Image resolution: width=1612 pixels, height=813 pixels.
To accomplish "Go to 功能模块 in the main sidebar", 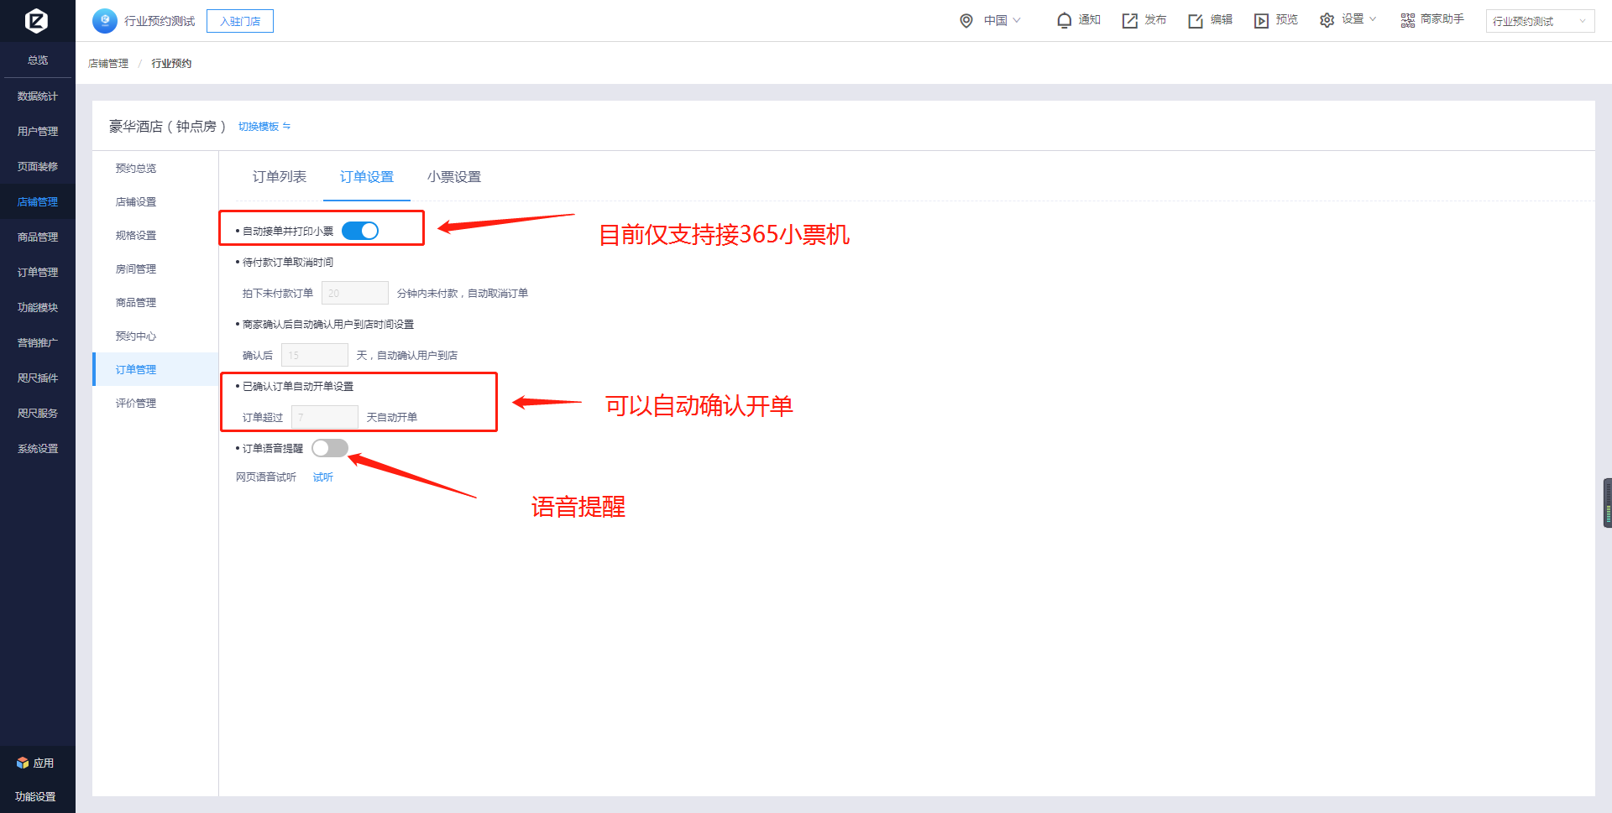I will click(38, 308).
